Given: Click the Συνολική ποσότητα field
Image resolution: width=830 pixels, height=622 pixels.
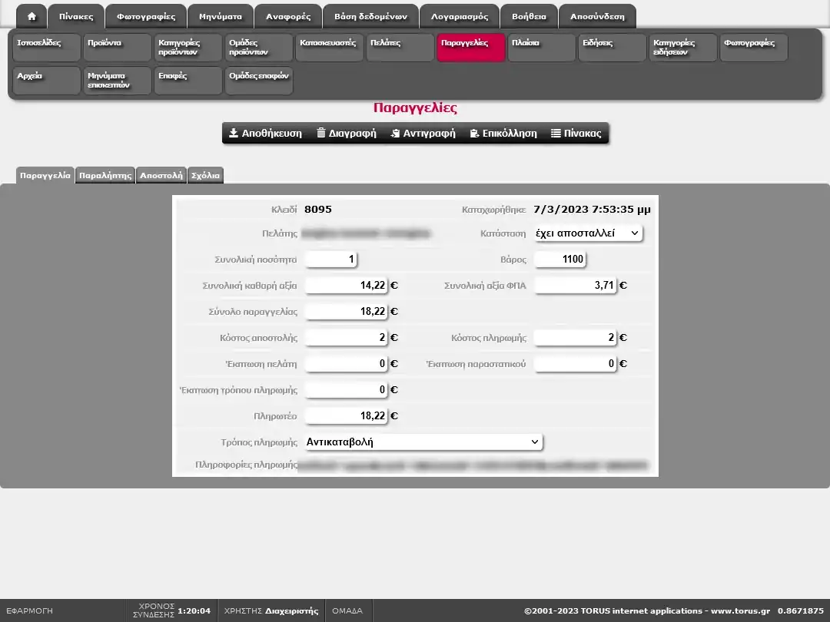Looking at the screenshot, I should pos(330,260).
